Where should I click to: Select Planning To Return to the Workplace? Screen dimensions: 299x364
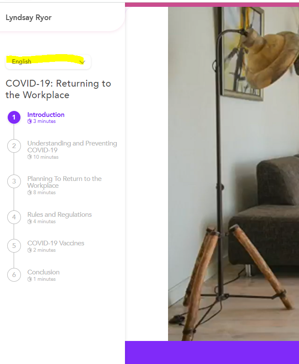(64, 182)
